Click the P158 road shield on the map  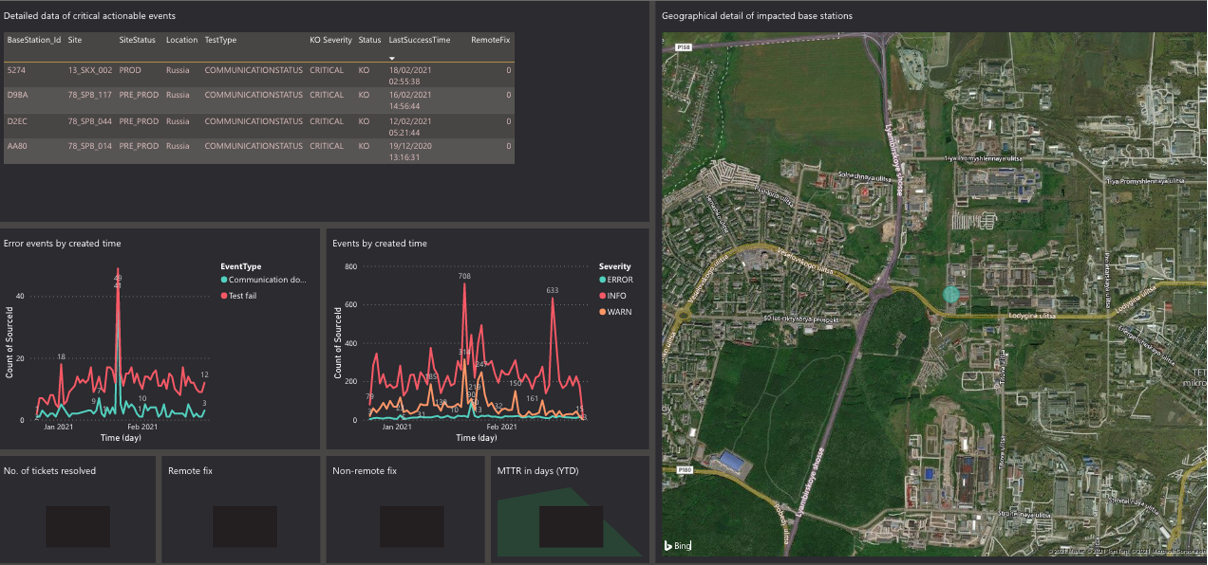(683, 47)
